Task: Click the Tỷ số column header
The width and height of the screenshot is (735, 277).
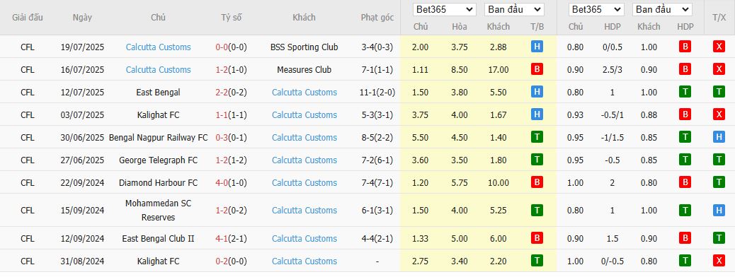Action: coord(232,18)
